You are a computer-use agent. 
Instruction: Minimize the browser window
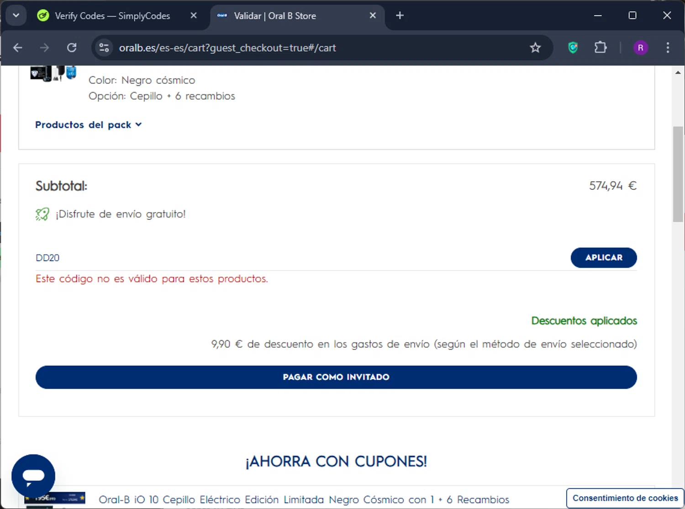[598, 16]
